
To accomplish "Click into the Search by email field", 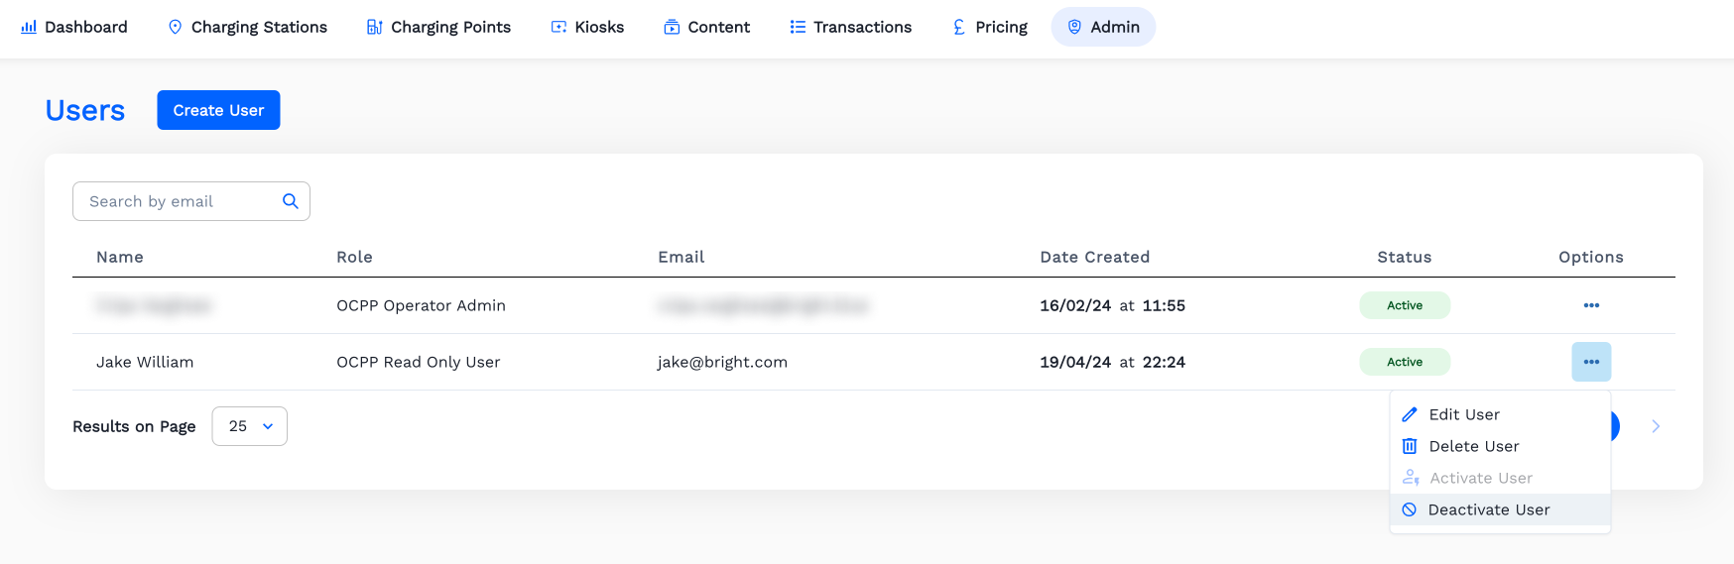I will (x=179, y=201).
